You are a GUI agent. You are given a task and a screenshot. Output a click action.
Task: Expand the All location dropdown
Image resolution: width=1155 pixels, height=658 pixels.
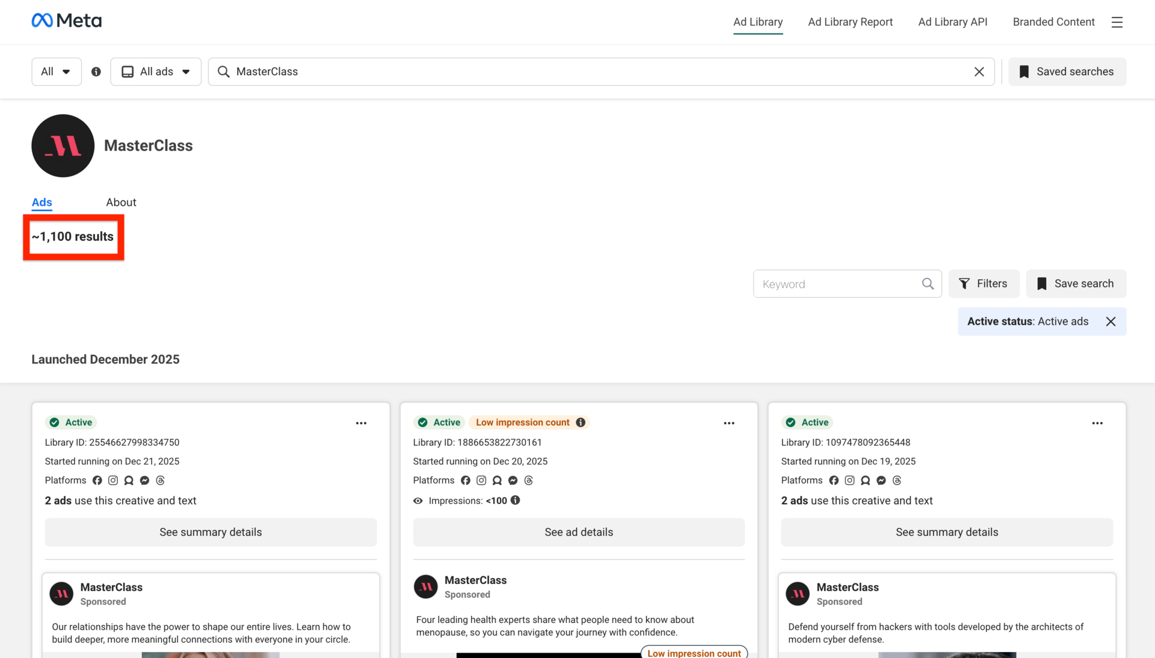click(56, 72)
